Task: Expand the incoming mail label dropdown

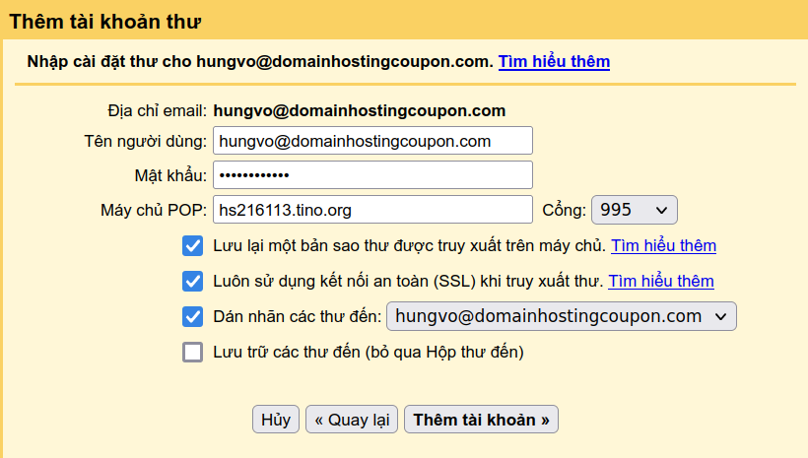Action: click(561, 316)
